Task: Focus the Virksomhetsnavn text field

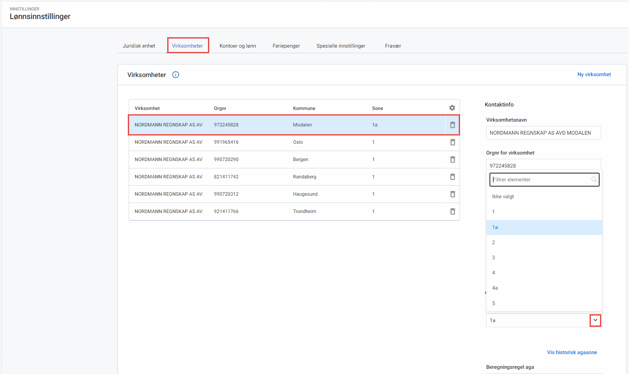Action: click(x=543, y=133)
